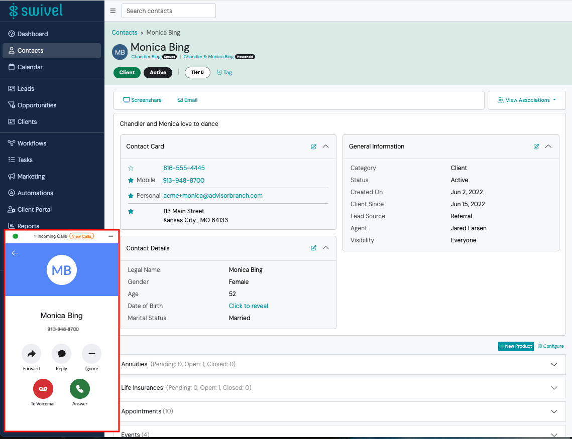Click the Active status badge

(158, 73)
